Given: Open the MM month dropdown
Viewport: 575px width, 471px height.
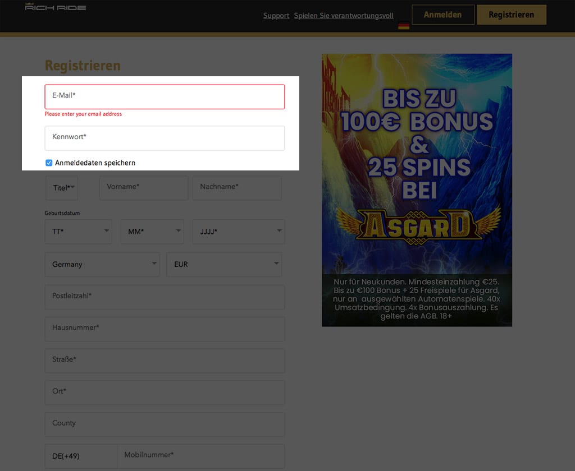Looking at the screenshot, I should (x=152, y=232).
